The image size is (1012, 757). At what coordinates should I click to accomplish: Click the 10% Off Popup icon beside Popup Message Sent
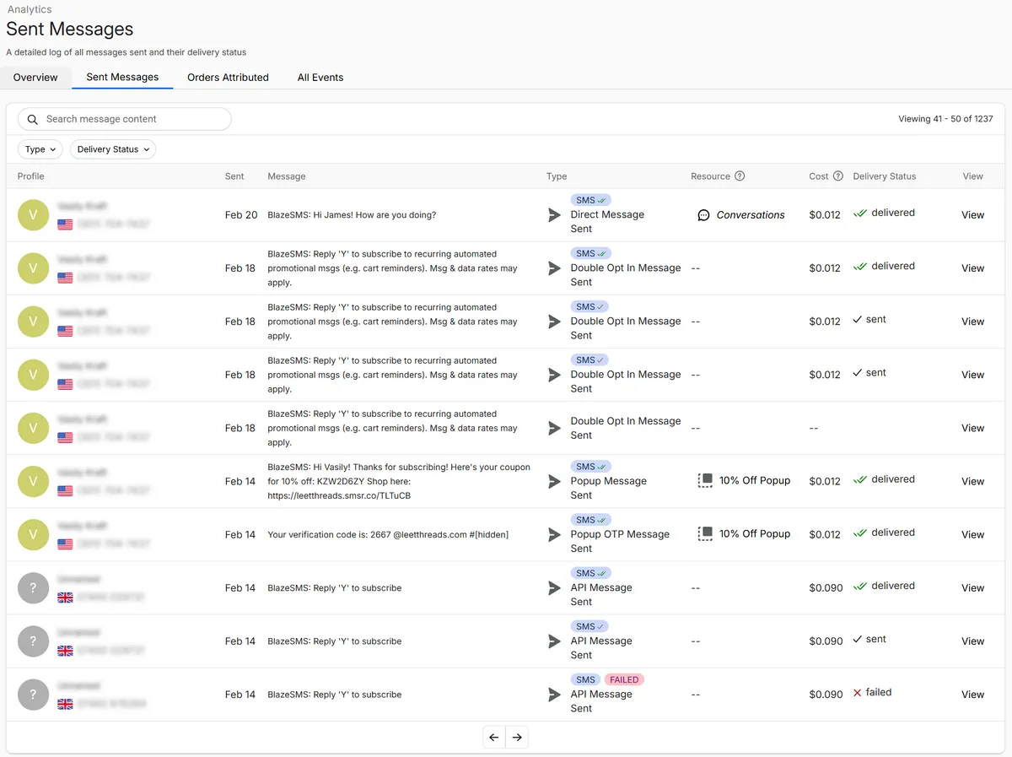point(705,480)
